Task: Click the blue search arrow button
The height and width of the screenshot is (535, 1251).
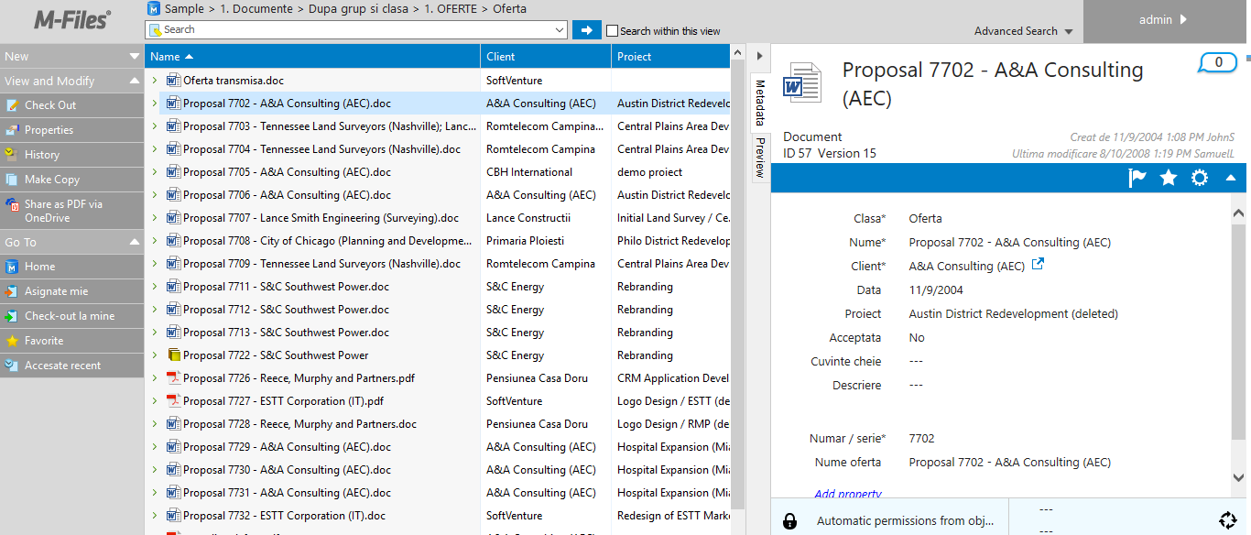Action: 587,30
